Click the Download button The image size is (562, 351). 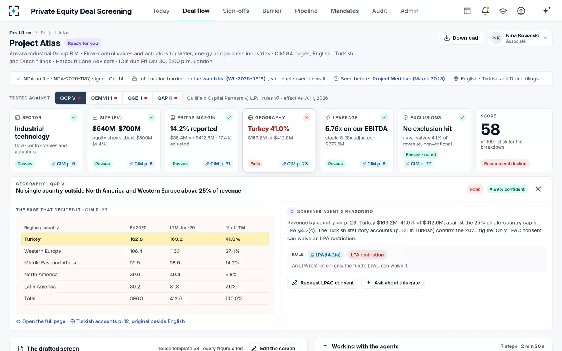coord(461,38)
